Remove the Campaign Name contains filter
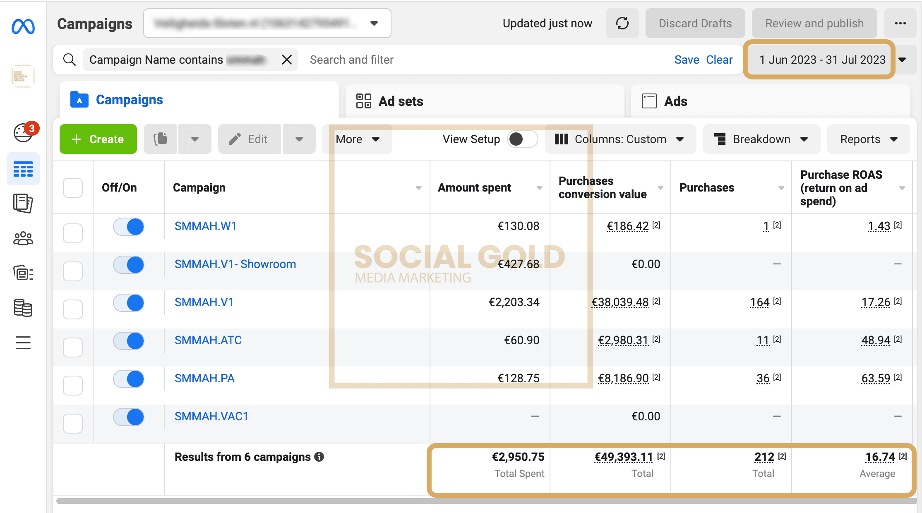Viewport: 922px width, 513px height. pyautogui.click(x=286, y=60)
